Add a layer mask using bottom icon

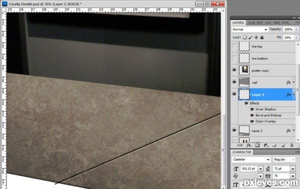click(x=257, y=145)
